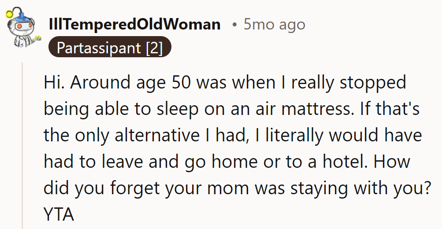442x229 pixels.
Task: Click the 'YTA' verdict text
Action: (59, 214)
